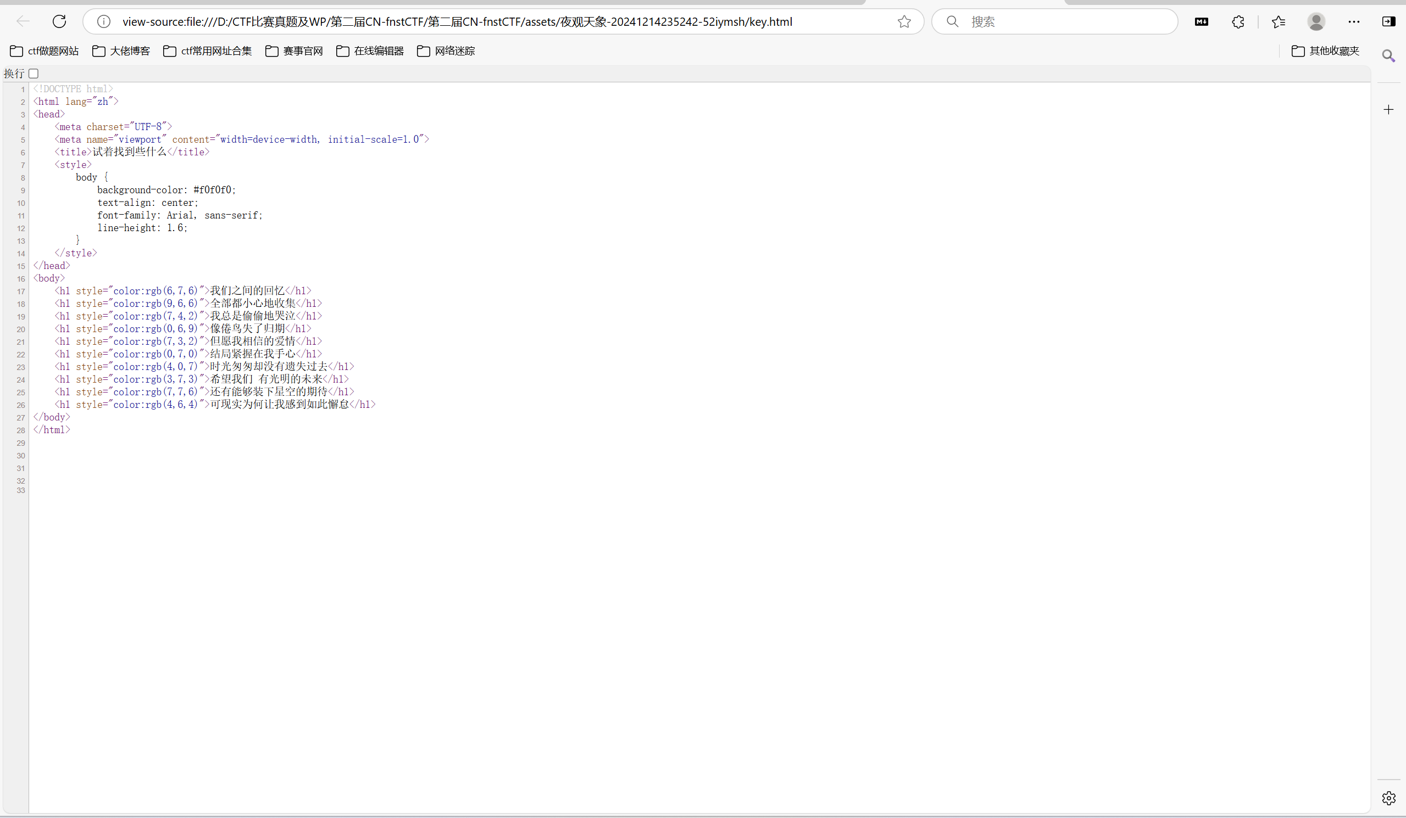Click the search magnifier icon in search box
This screenshot has height=818, width=1406.
pos(952,22)
